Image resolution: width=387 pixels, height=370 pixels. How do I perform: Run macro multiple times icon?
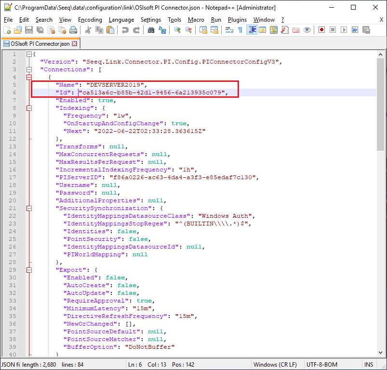[x=355, y=30]
